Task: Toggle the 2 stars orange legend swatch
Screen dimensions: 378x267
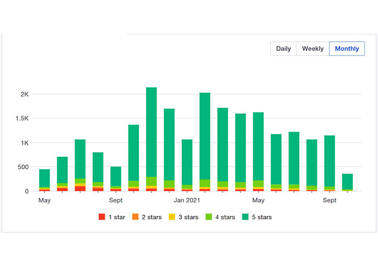Action: tap(135, 217)
